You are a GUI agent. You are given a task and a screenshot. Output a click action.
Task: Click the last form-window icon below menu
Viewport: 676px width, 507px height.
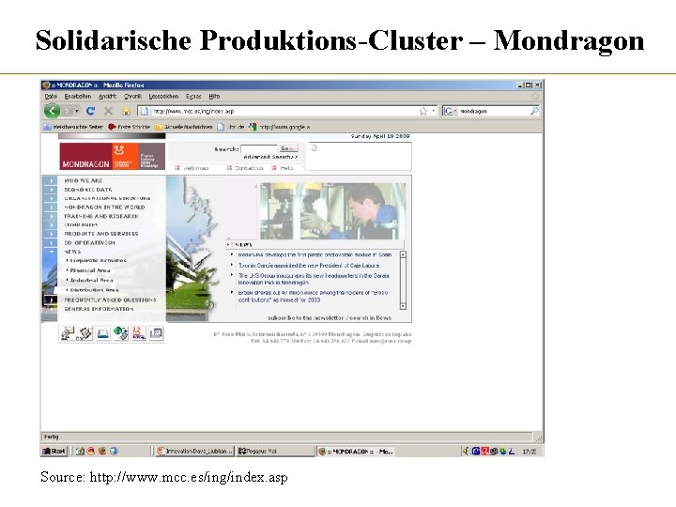click(x=156, y=333)
